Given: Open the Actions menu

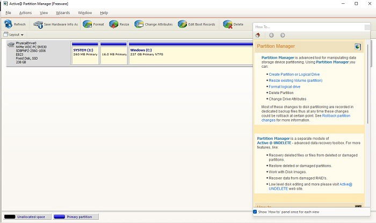Looking at the screenshot, I should tap(25, 13).
